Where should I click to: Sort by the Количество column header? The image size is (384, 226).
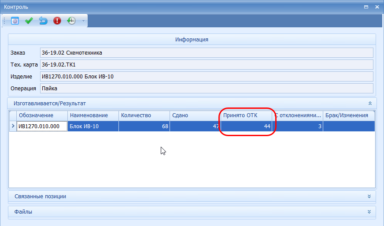(x=144, y=115)
